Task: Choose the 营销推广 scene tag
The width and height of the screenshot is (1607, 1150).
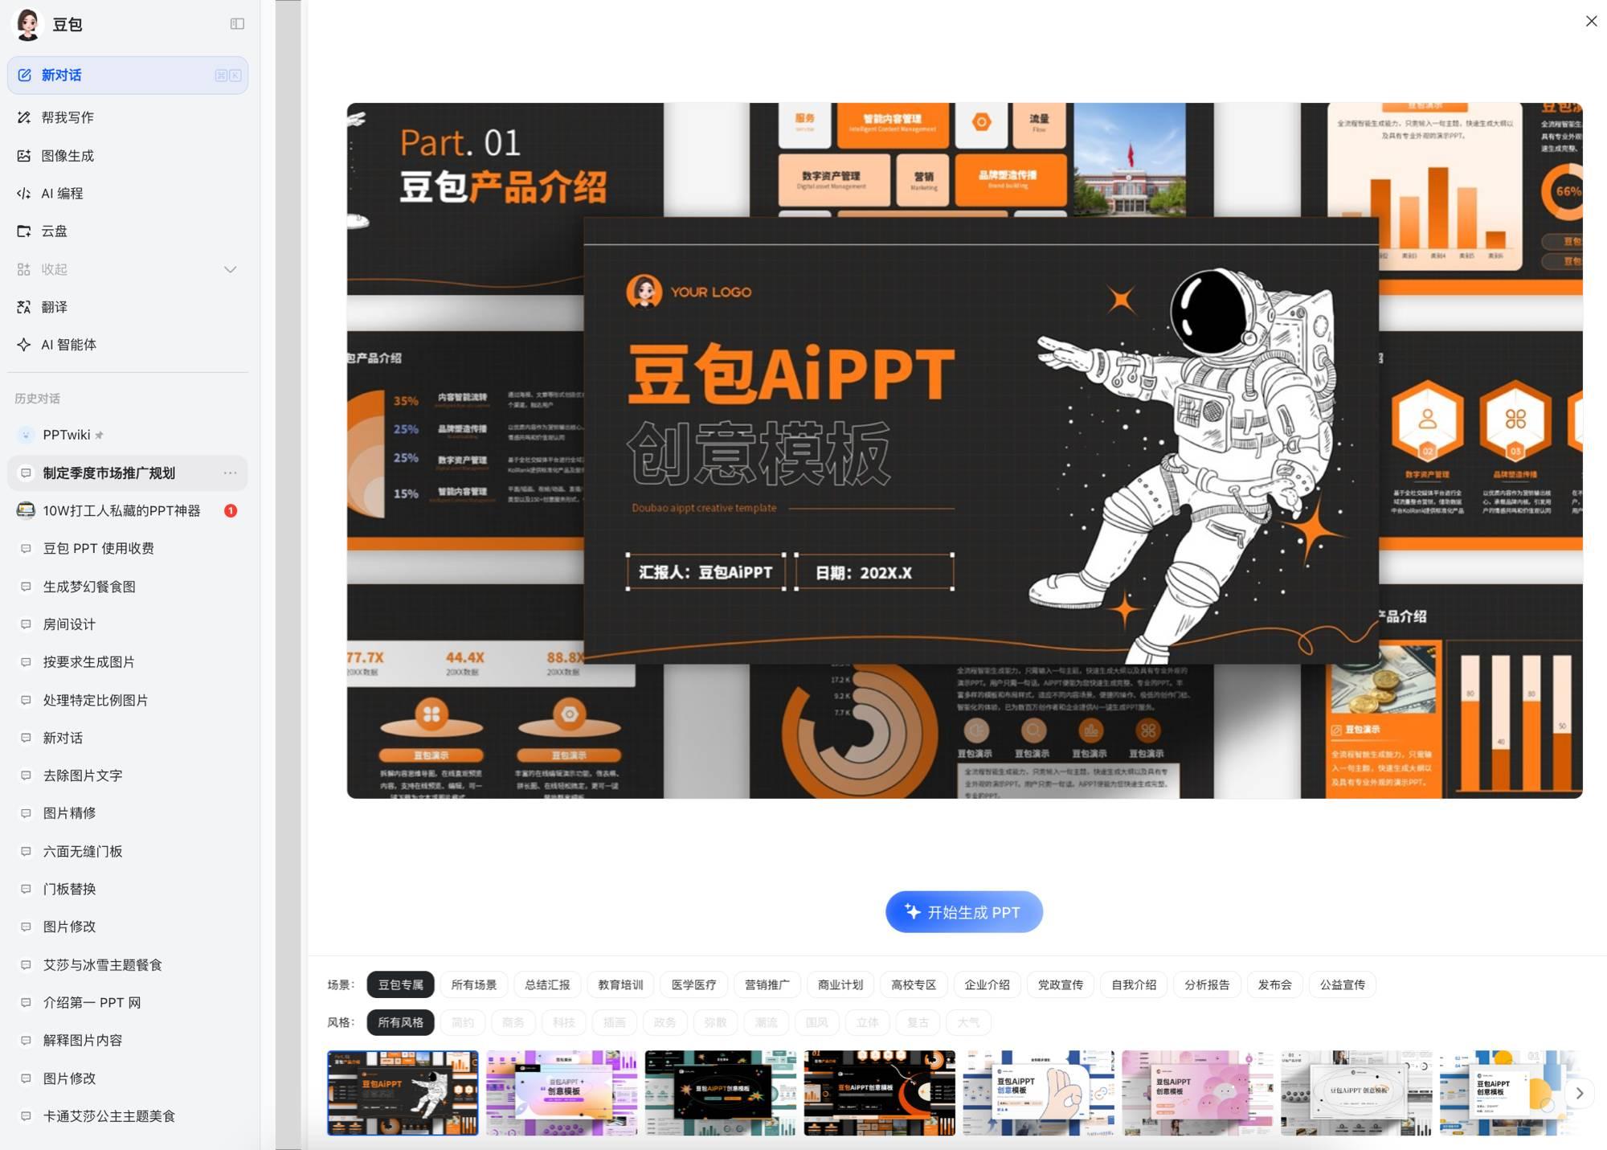Action: 767,984
